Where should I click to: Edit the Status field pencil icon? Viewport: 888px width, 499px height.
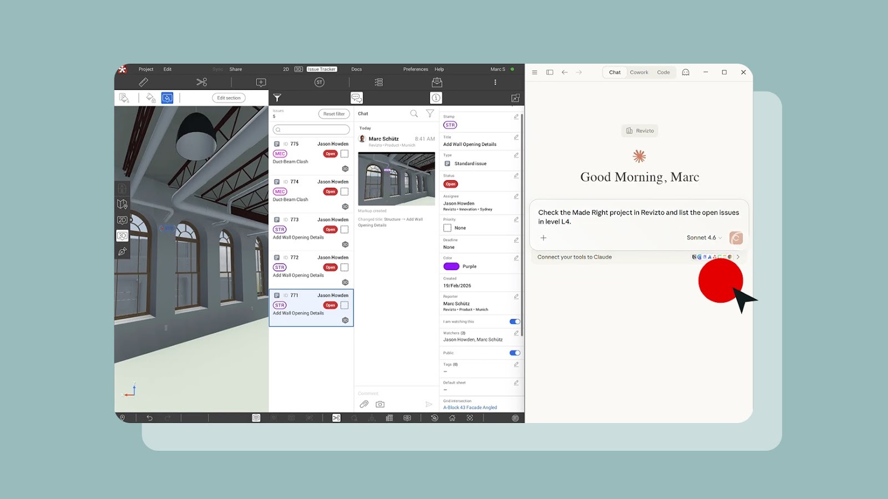(516, 176)
